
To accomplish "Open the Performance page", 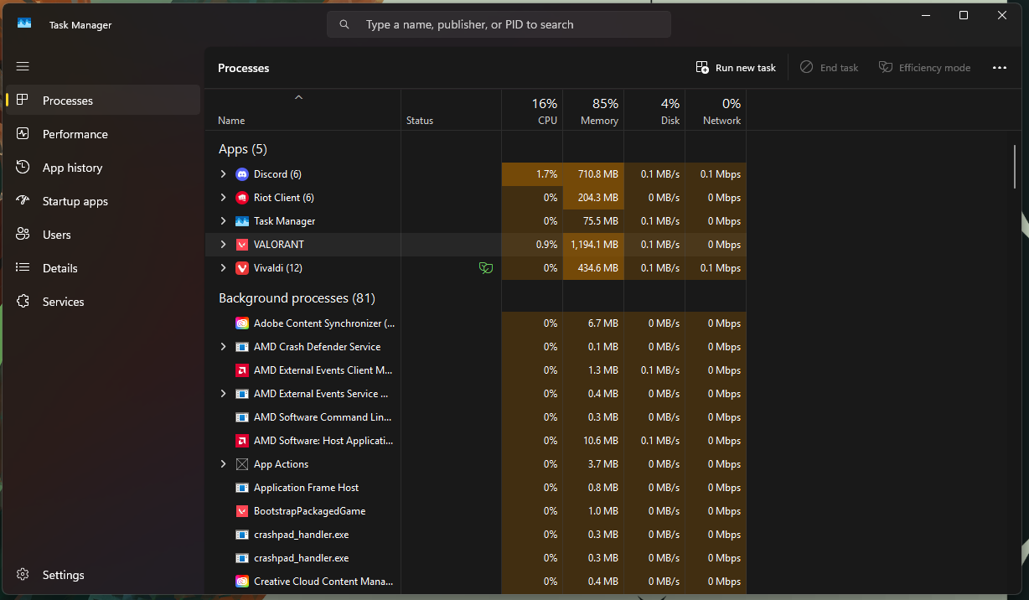I will coord(103,134).
